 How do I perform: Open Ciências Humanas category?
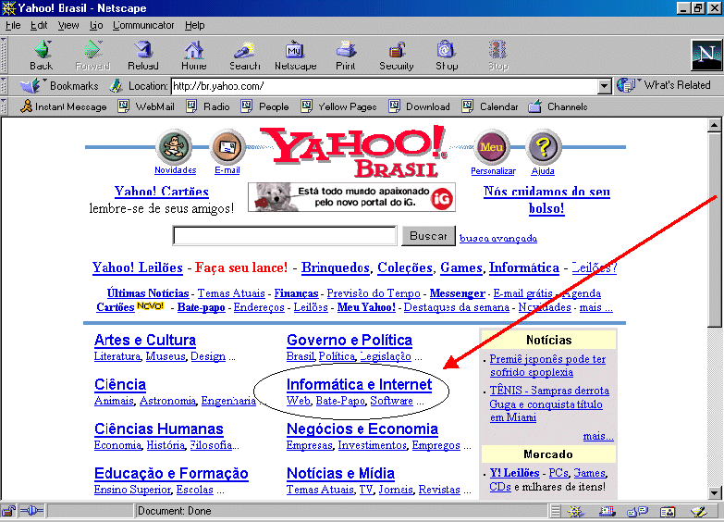tap(159, 429)
